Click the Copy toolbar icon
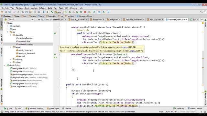Viewport: 207px width, 116px height. (x=27, y=12)
